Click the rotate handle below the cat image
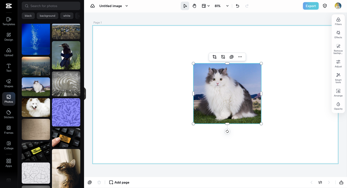The width and height of the screenshot is (347, 188). (227, 132)
